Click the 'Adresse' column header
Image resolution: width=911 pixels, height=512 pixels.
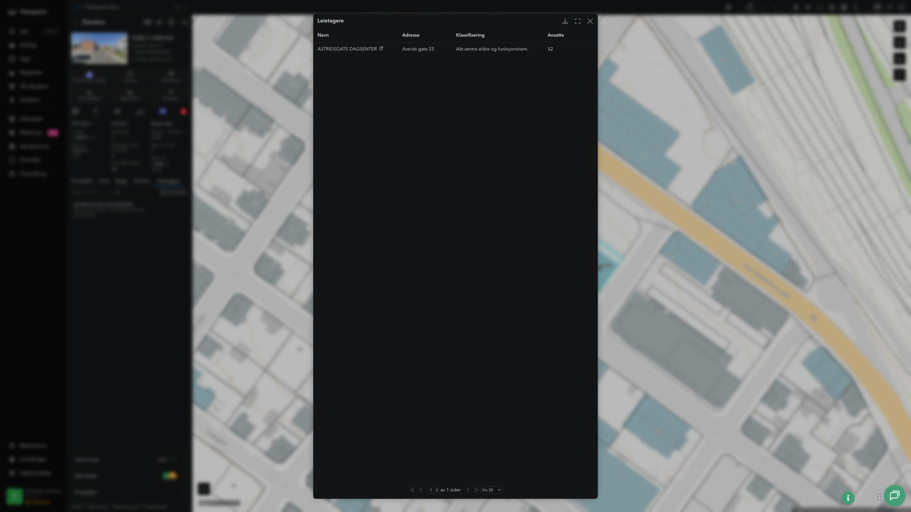tap(411, 35)
